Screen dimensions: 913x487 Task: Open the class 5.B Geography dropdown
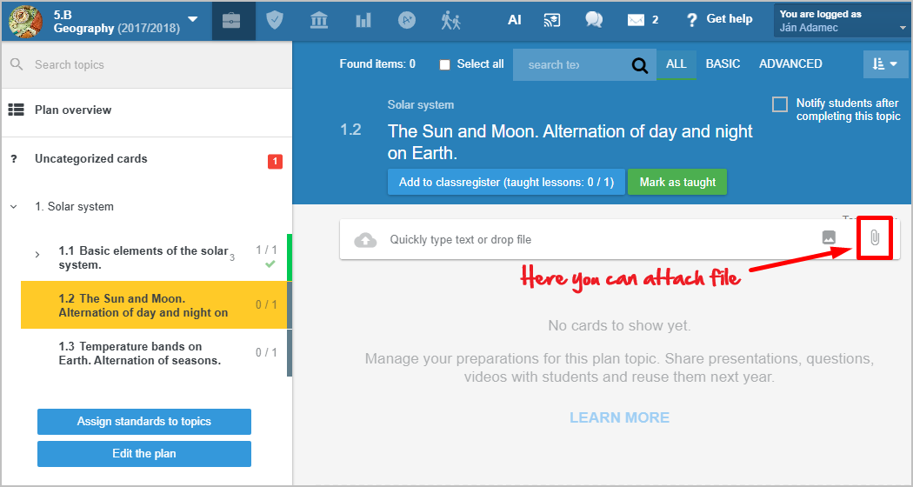click(x=192, y=20)
